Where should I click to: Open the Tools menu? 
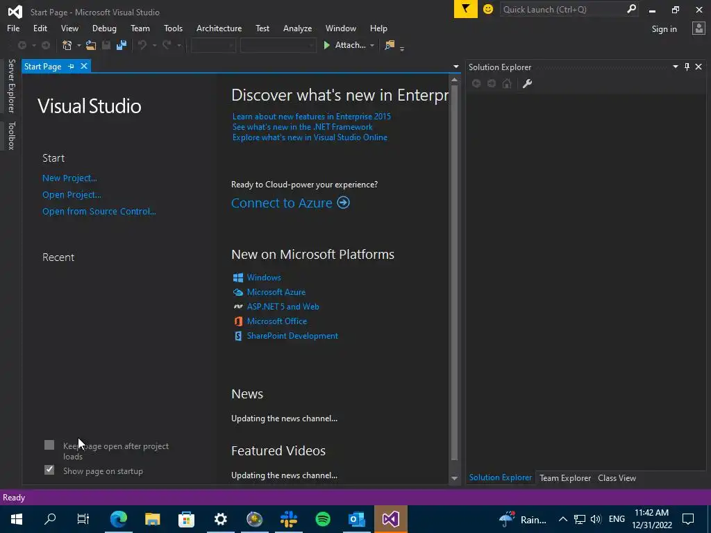[x=173, y=28]
